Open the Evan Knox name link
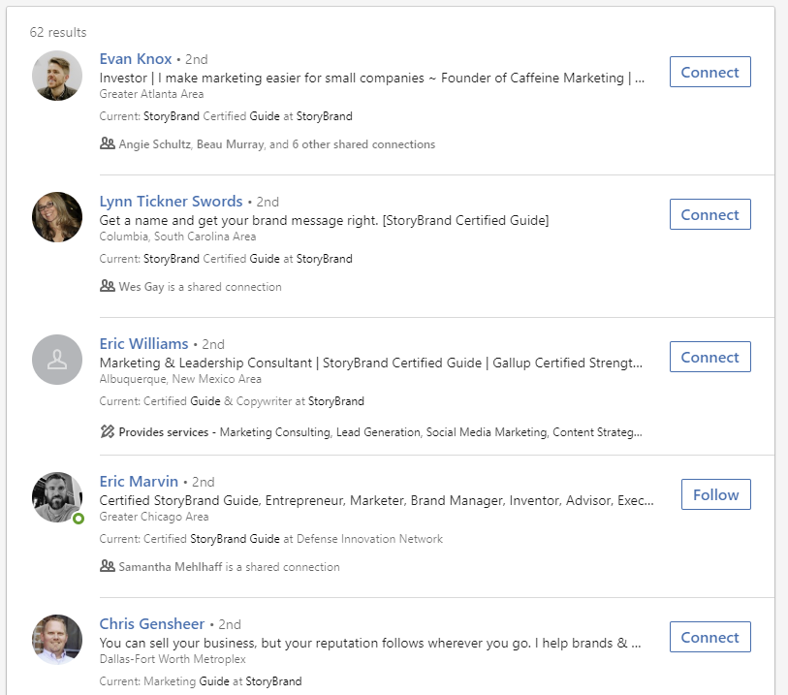 (136, 59)
